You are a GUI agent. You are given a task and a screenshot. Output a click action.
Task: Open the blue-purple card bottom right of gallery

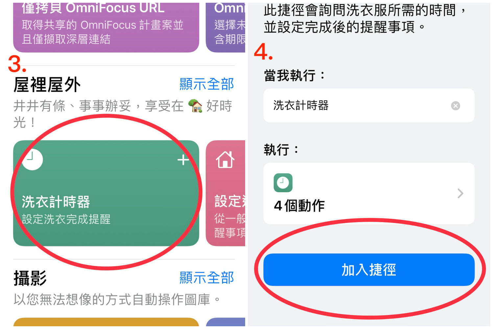(225, 322)
